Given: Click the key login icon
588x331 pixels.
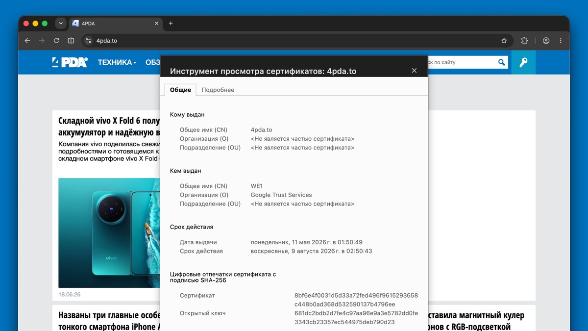Looking at the screenshot, I should click(523, 62).
